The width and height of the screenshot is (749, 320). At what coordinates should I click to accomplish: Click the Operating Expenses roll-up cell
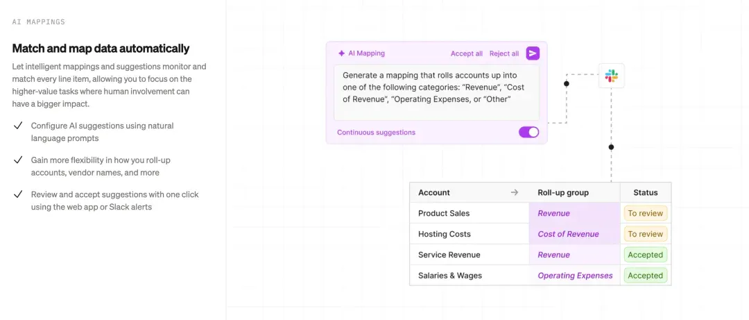point(574,276)
